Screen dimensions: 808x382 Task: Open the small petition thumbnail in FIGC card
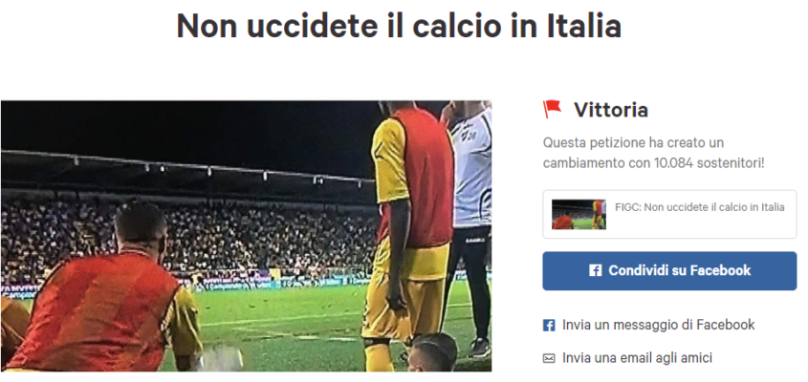[579, 214]
